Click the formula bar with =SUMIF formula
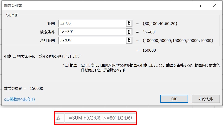 coord(100,118)
